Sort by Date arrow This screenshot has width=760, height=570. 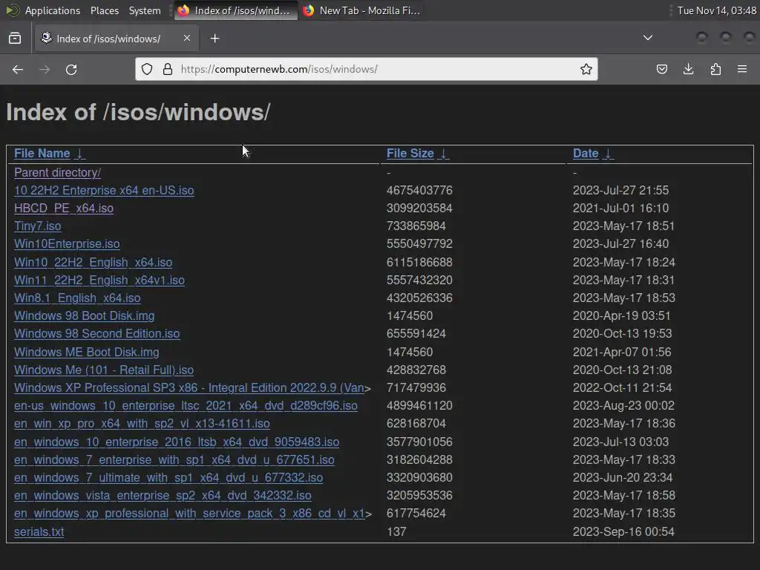pos(608,154)
